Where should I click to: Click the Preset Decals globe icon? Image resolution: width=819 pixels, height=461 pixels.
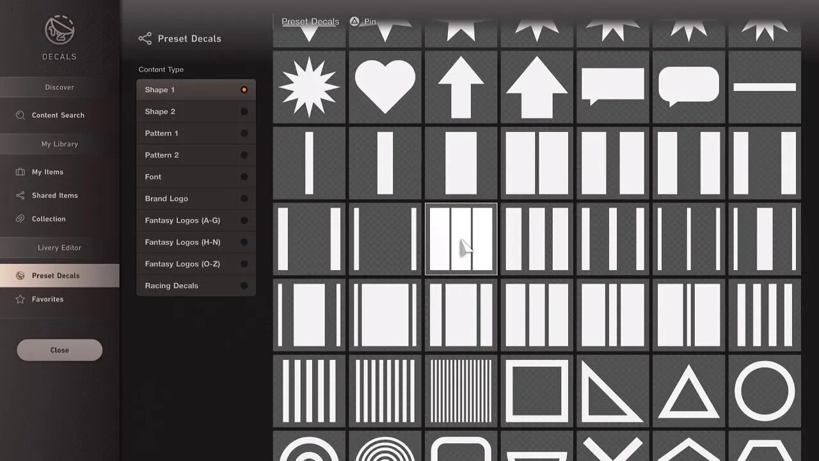[x=20, y=275]
